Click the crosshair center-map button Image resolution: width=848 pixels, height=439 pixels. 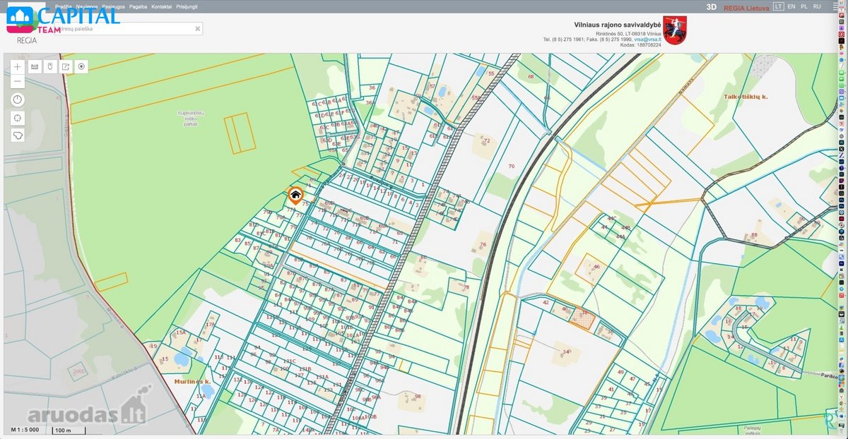(x=18, y=117)
